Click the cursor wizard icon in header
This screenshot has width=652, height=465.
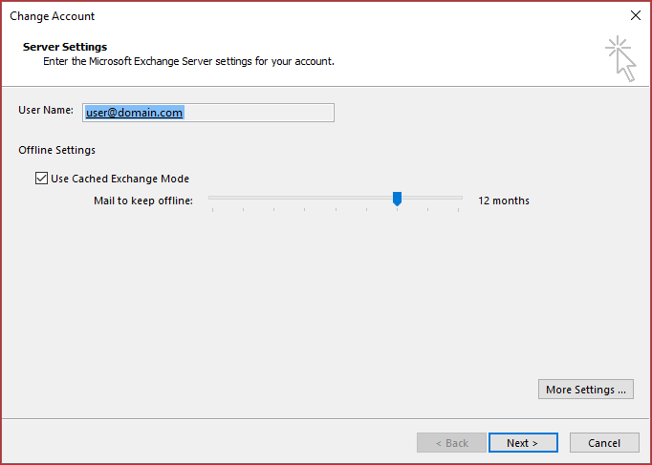tap(620, 58)
